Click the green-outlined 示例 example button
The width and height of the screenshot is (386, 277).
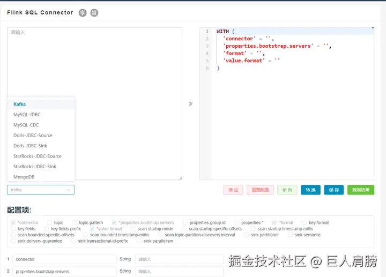coord(287,190)
